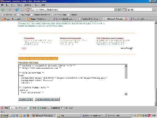Click the Ads by Google label

pos(127,48)
